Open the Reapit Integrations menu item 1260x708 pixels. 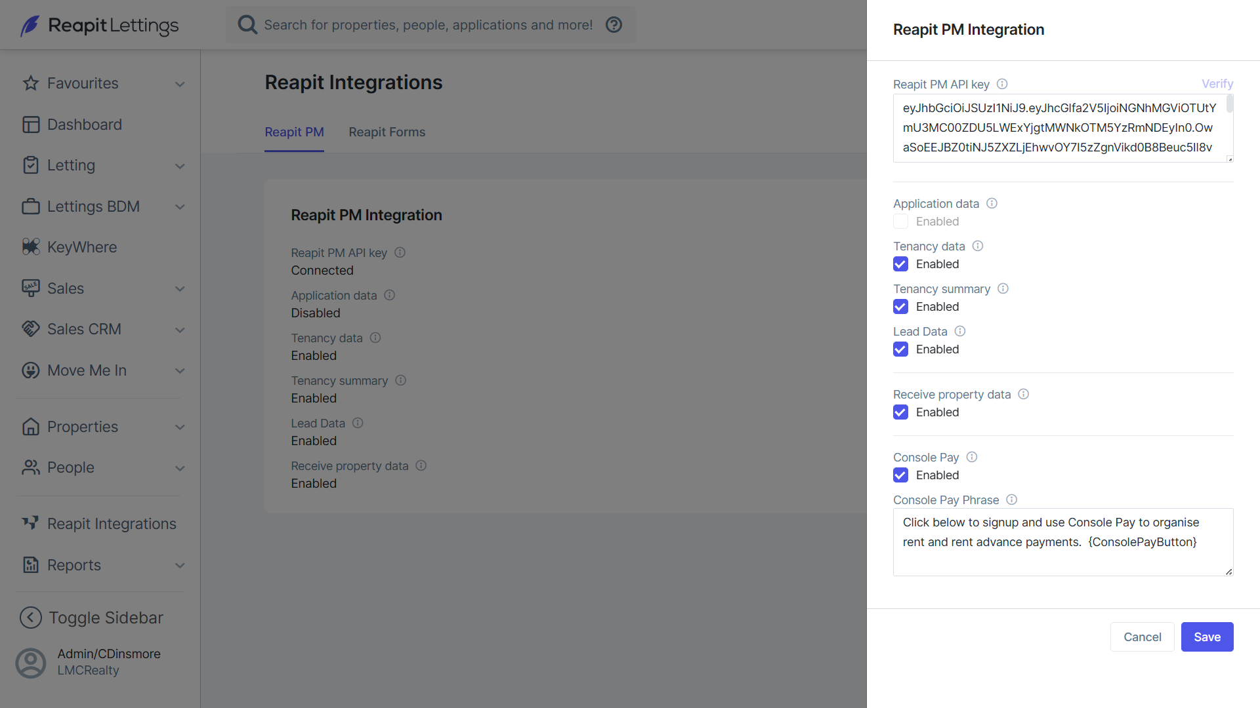100,524
